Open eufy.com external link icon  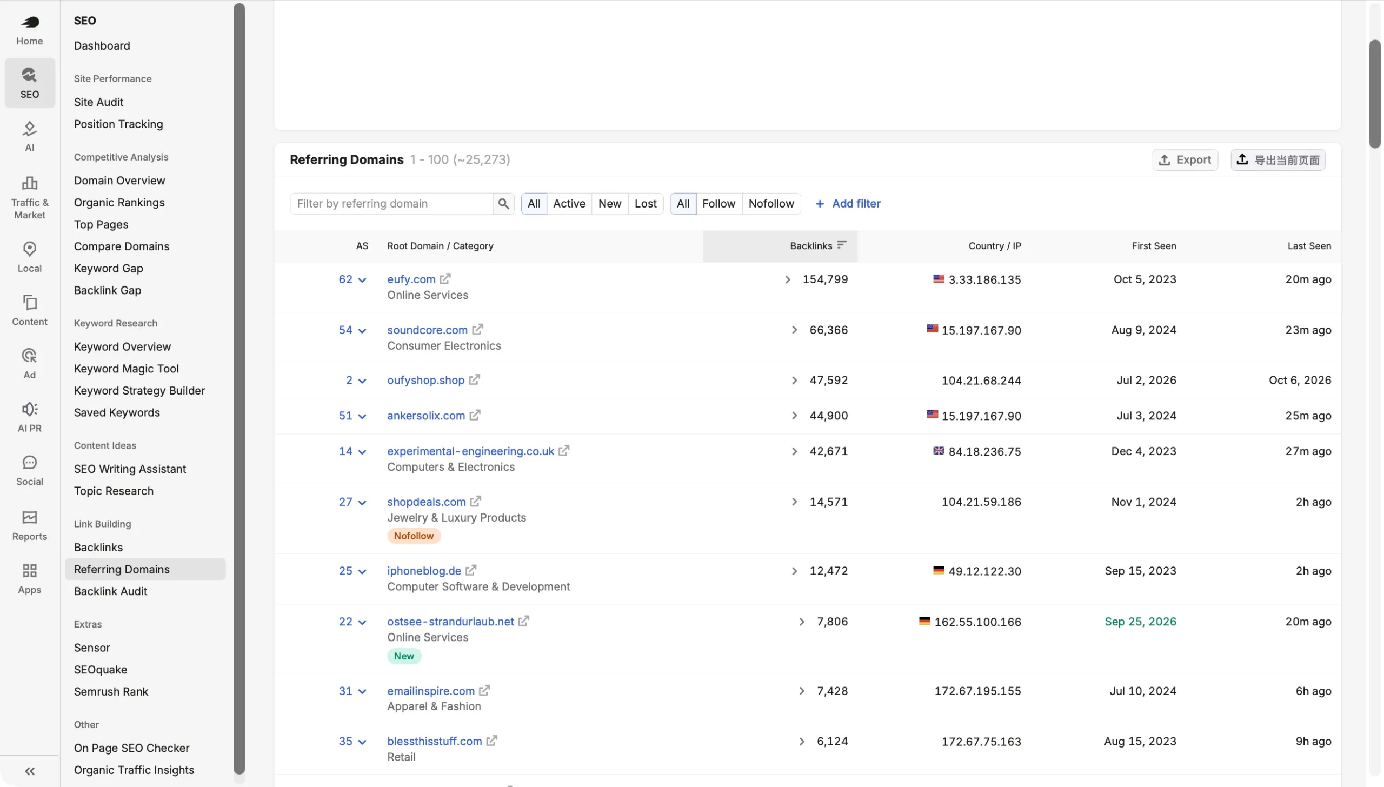coord(445,279)
